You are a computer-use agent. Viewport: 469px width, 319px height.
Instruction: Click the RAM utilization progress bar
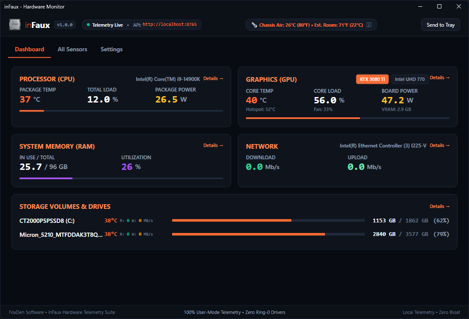121,178
